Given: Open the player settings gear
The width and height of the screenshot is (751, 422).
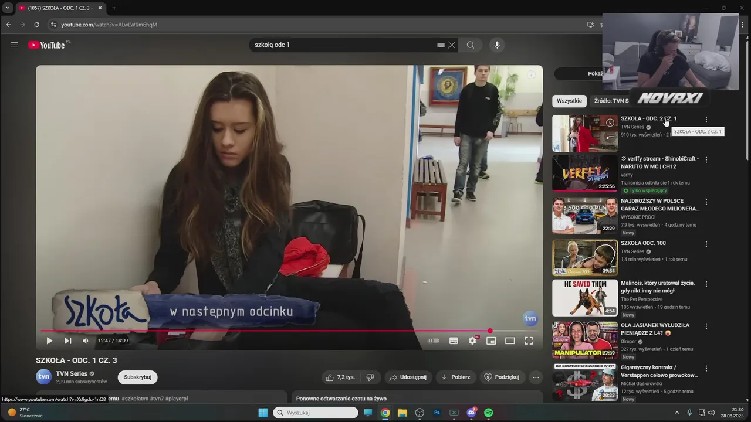Looking at the screenshot, I should tap(473, 341).
